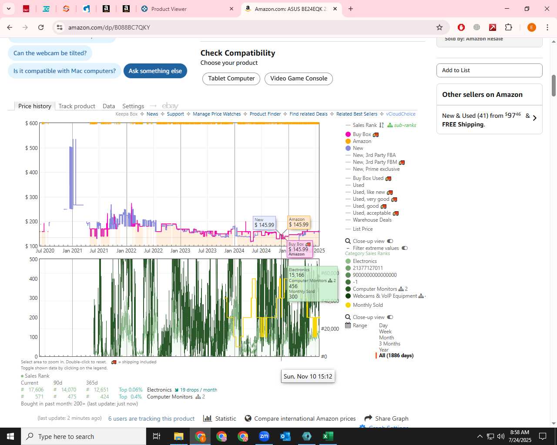The width and height of the screenshot is (557, 445).
Task: Toggle Monthly Sold series in legend
Action: pyautogui.click(x=364, y=305)
